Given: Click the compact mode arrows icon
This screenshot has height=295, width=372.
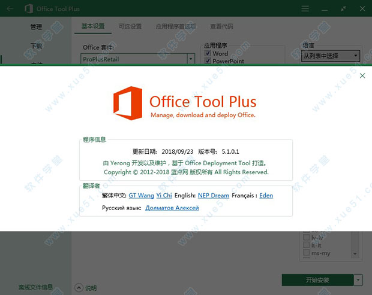Looking at the screenshot, I should tap(343, 9).
